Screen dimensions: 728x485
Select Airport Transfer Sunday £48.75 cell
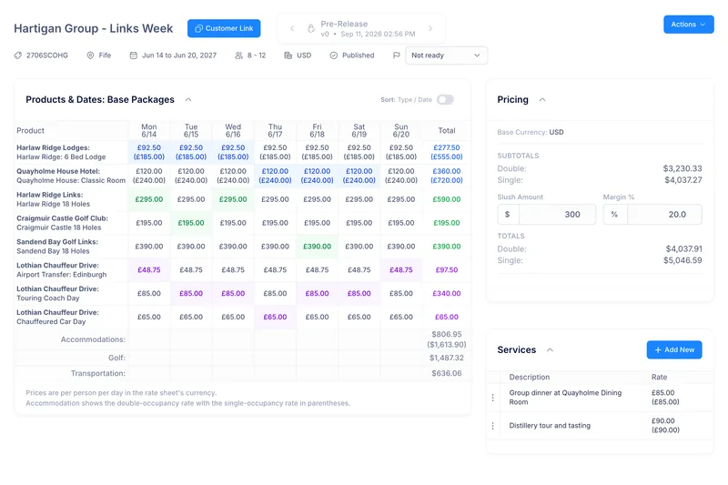point(401,270)
